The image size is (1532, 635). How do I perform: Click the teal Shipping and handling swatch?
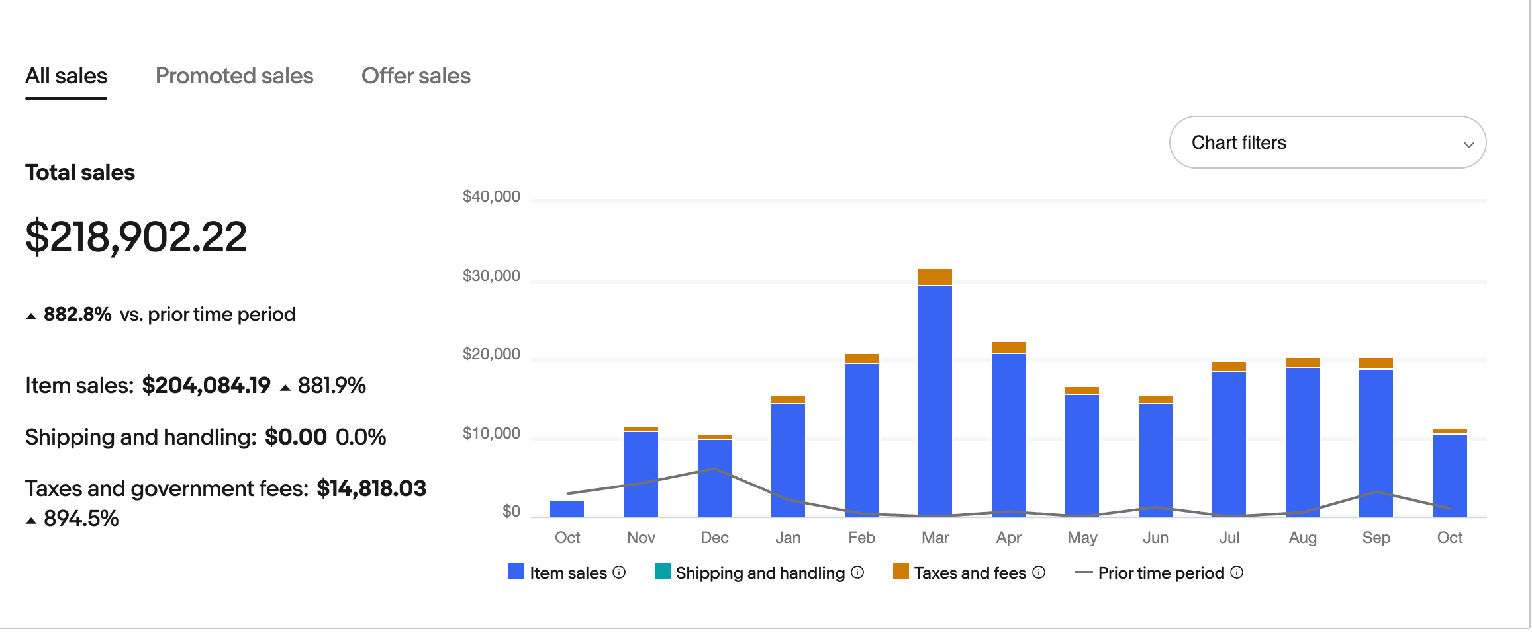662,571
